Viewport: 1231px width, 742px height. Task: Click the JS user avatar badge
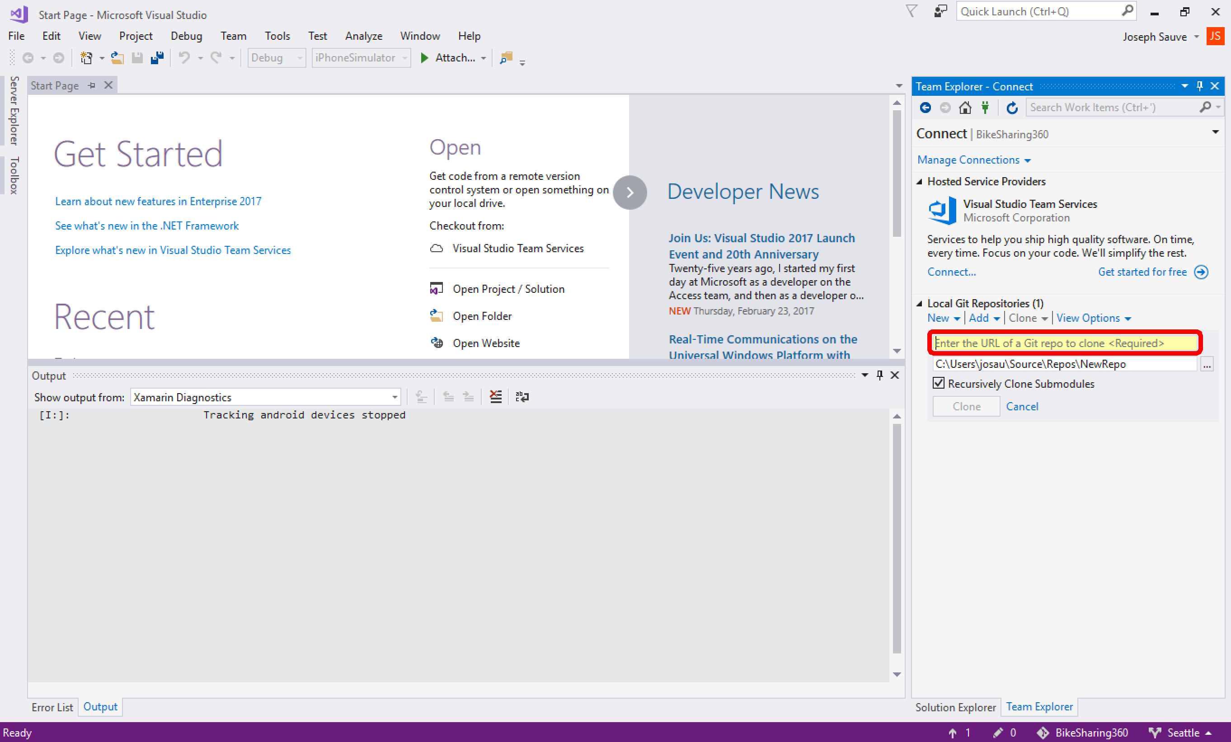tap(1215, 37)
